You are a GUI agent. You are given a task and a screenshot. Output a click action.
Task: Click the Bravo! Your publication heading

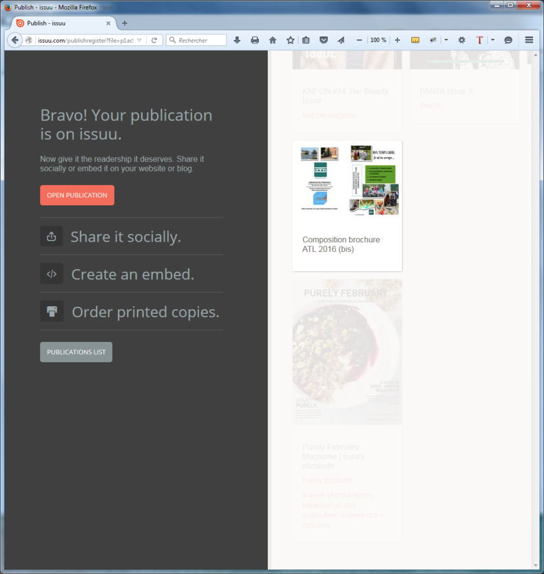(126, 124)
